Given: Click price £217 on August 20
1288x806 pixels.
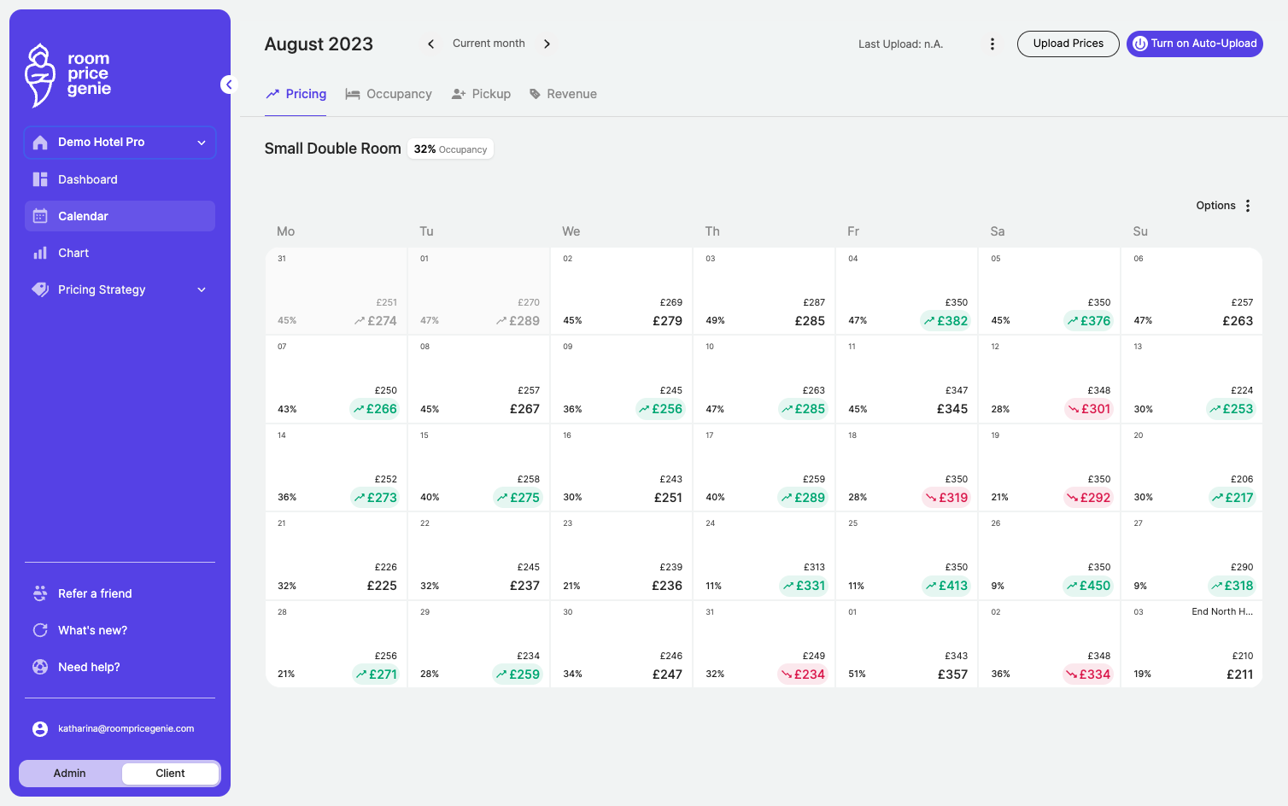Looking at the screenshot, I should coord(1232,498).
